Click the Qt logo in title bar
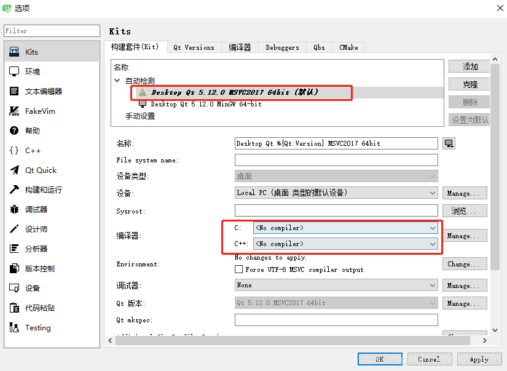The image size is (507, 371). click(x=7, y=8)
